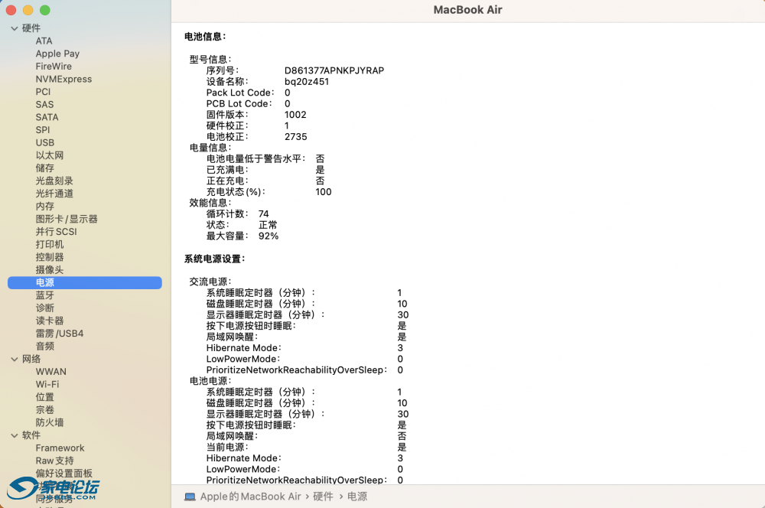
Task: Open 控制器 controller entry
Action: coord(49,257)
